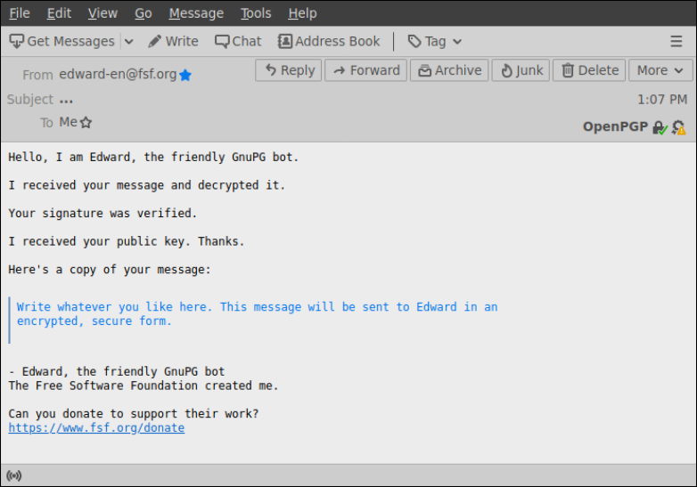This screenshot has width=697, height=487.
Task: Click line 'I received your message and decrypted it.'
Action: (147, 185)
